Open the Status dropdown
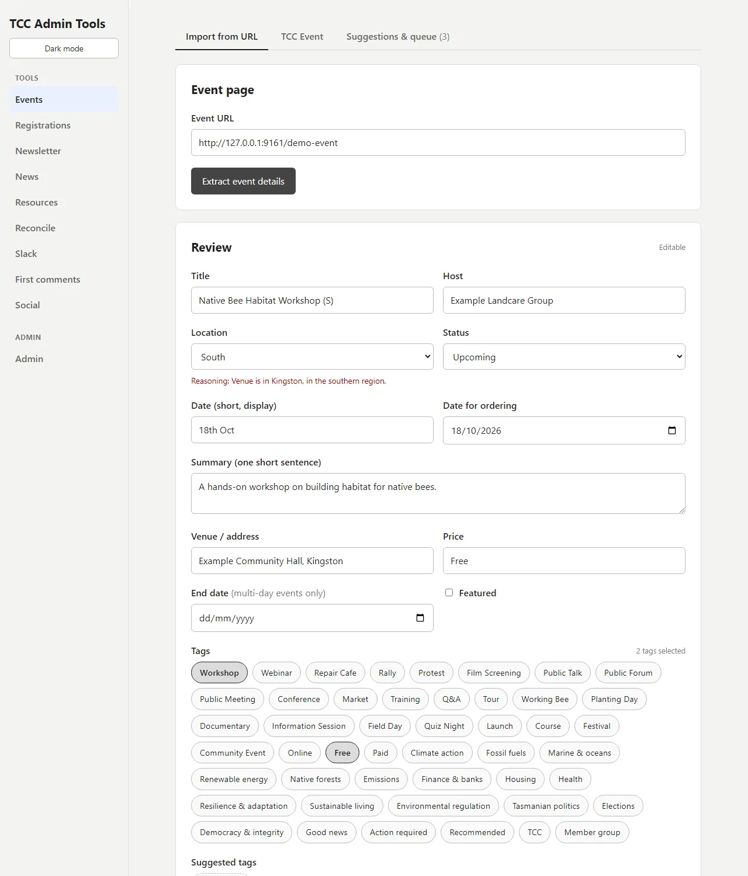Screen dimensions: 748x876 pyautogui.click(x=564, y=357)
